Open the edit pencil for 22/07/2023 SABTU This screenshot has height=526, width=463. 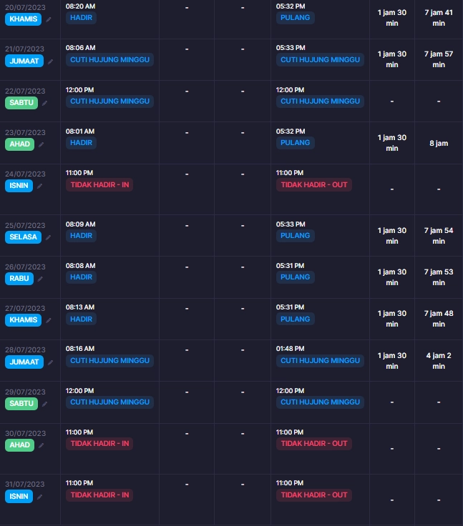point(44,103)
